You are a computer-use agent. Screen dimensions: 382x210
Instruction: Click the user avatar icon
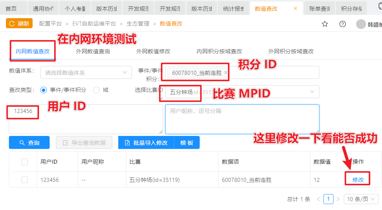[x=361, y=24]
